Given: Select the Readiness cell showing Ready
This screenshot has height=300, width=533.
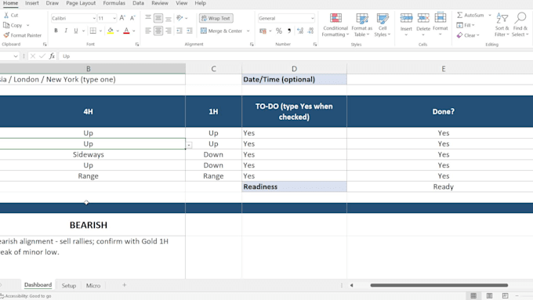Looking at the screenshot, I should coord(443,186).
